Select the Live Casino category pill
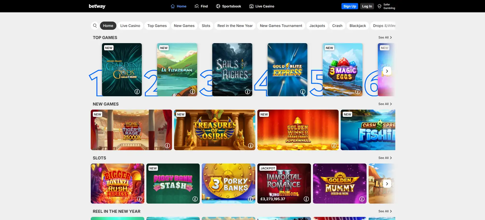Image resolution: width=485 pixels, height=220 pixels. 130,26
